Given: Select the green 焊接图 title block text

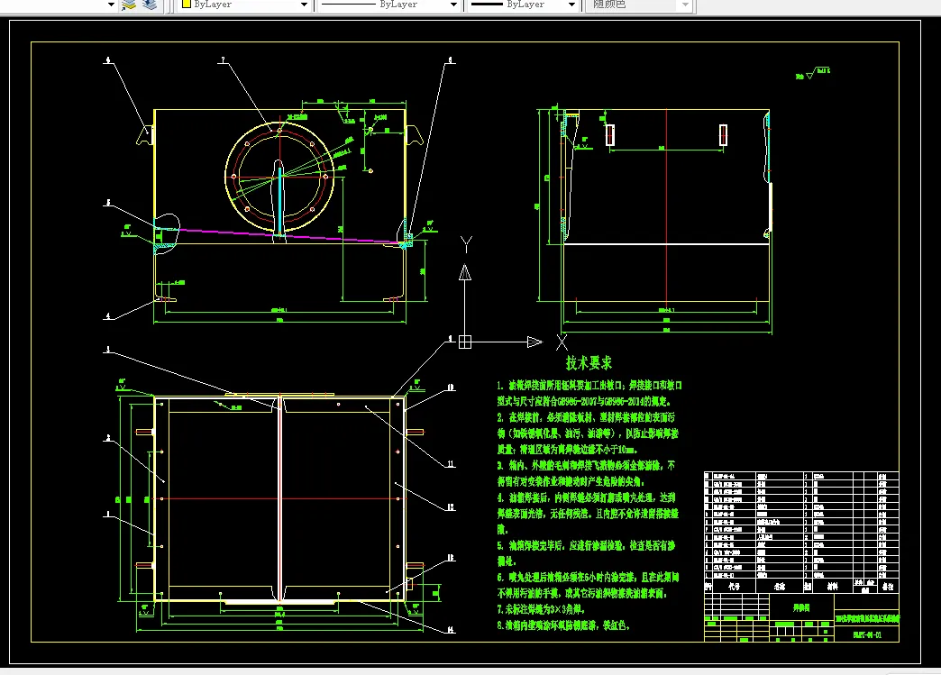Looking at the screenshot, I should pos(801,607).
